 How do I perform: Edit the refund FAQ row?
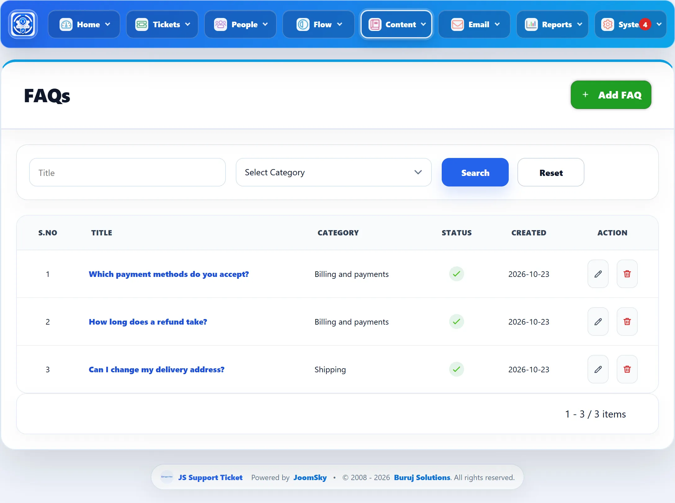click(598, 321)
